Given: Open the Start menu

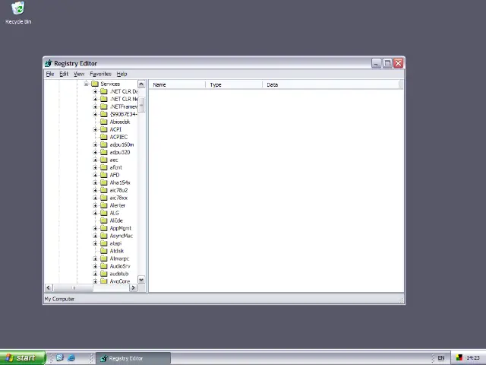Looking at the screenshot, I should 23,358.
